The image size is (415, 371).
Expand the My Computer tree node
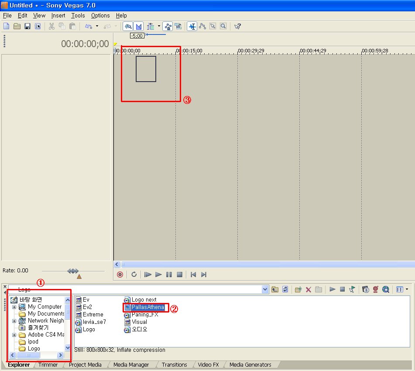pos(14,307)
